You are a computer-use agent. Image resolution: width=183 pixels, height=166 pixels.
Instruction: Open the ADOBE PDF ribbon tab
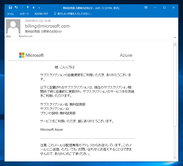coord(41,14)
